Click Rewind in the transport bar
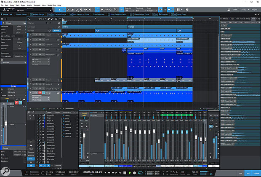The width and height of the screenshot is (261, 177). pyautogui.click(x=109, y=173)
